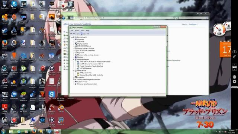This screenshot has width=238, height=134.
Task: Click the Show/Hide console tree toolbar icon
Action: (x=78, y=33)
